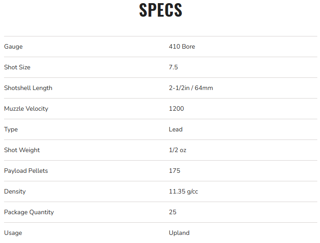Click the Muzzle Velocity label
Viewport: 320px width, 243px height.
point(26,109)
